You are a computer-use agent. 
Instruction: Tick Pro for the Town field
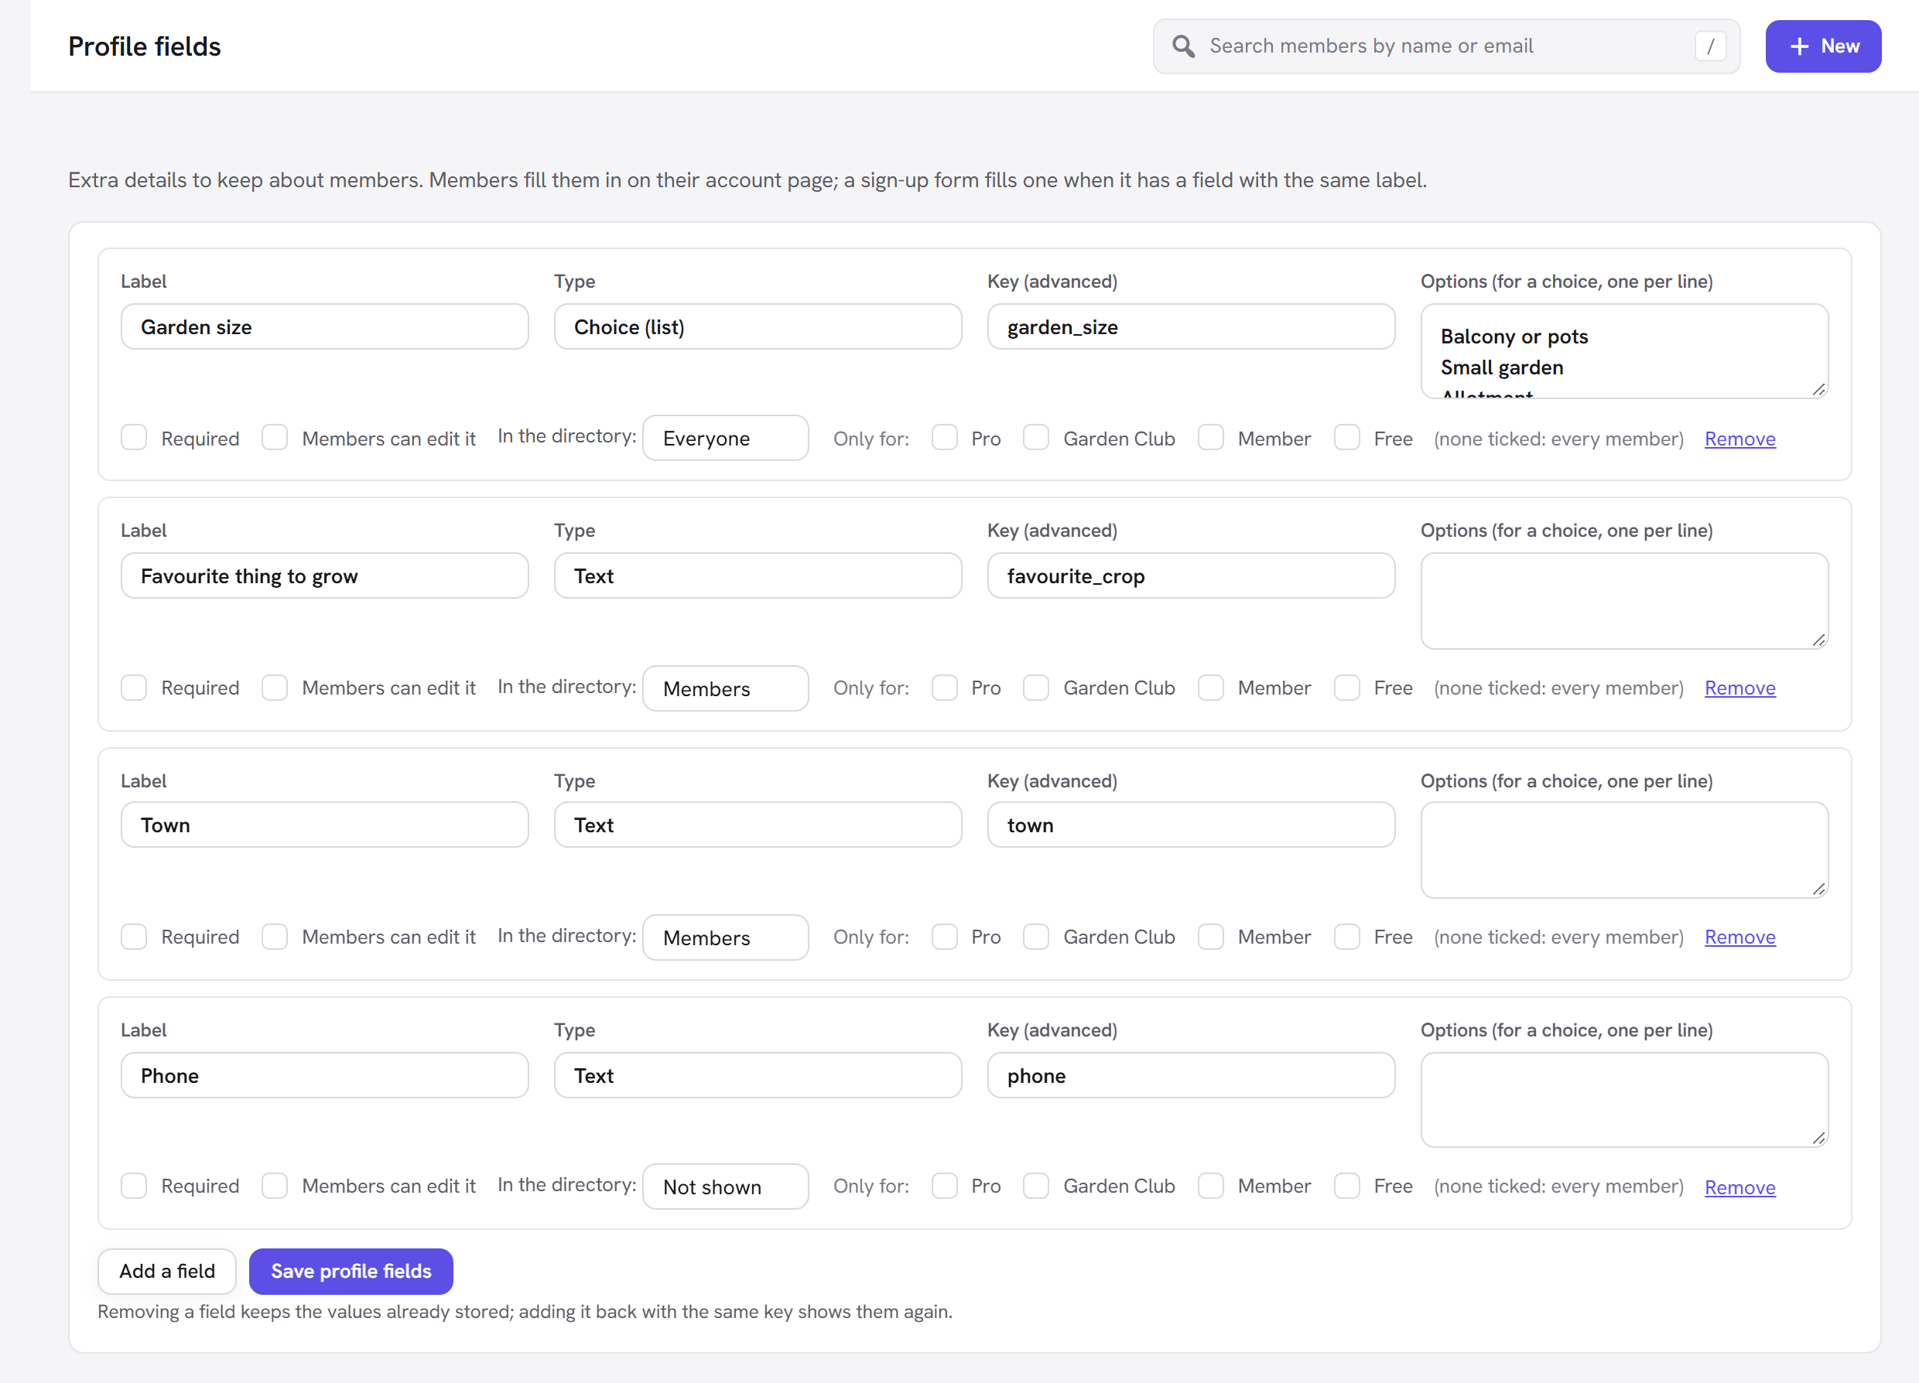944,937
